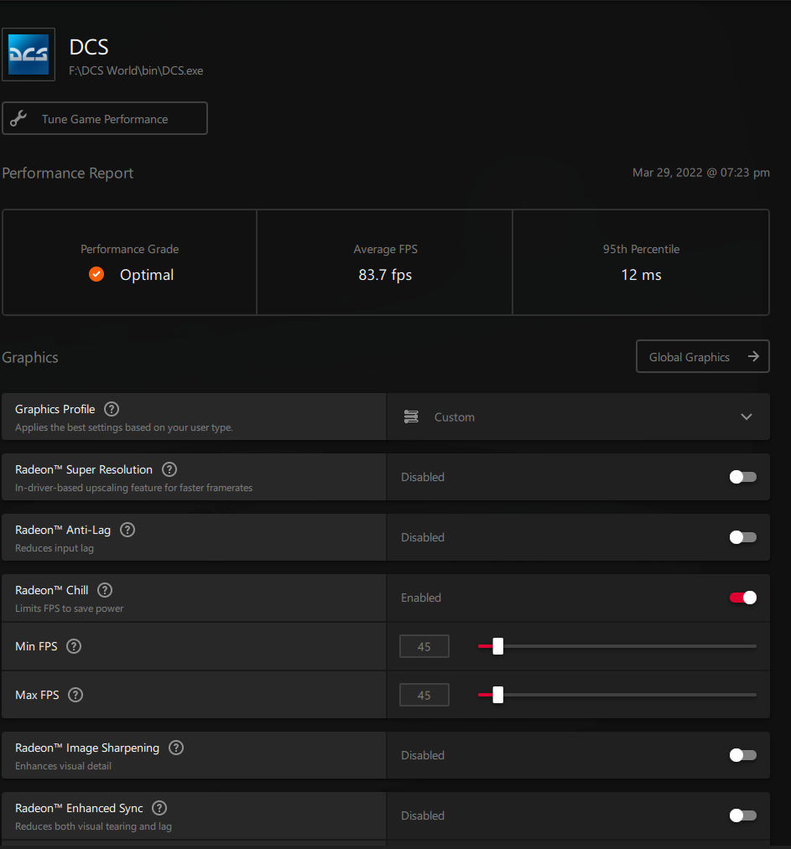Click the wrench icon for tuning
The height and width of the screenshot is (849, 791).
[18, 118]
